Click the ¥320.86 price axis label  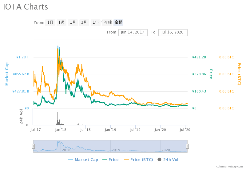[199, 74]
